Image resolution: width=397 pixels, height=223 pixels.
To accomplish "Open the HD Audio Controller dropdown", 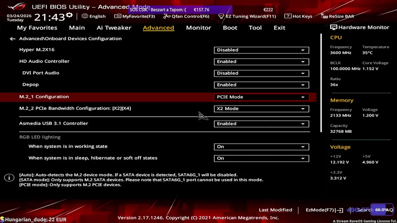I will [261, 62].
